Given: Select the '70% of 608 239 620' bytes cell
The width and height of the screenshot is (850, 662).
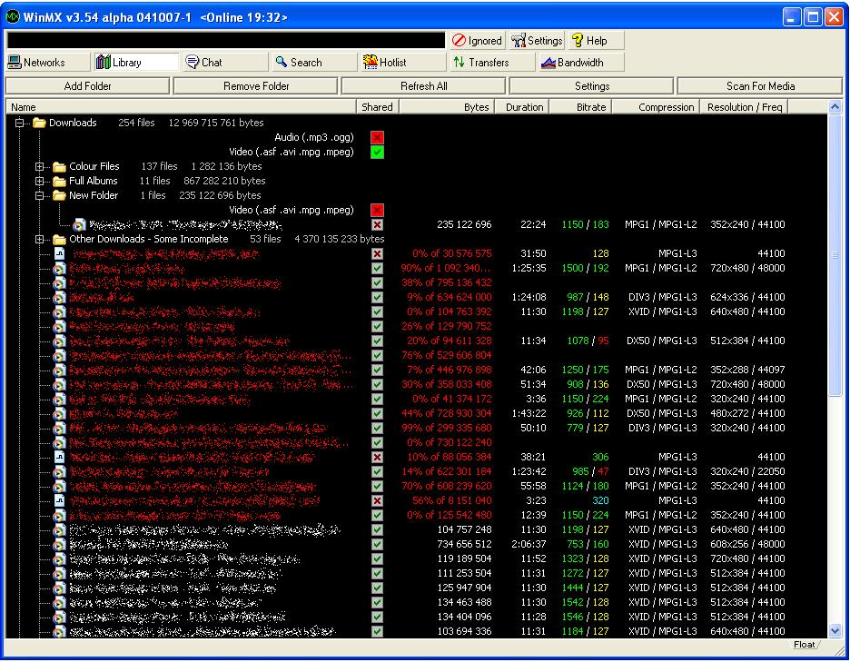Looking at the screenshot, I should click(x=446, y=487).
